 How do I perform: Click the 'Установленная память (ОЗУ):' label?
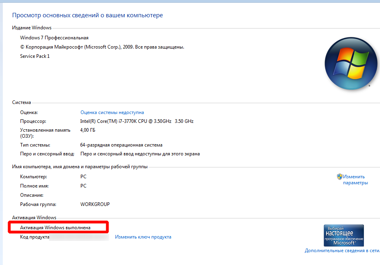point(45,133)
